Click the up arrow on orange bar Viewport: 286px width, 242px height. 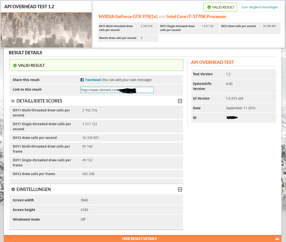(277, 239)
